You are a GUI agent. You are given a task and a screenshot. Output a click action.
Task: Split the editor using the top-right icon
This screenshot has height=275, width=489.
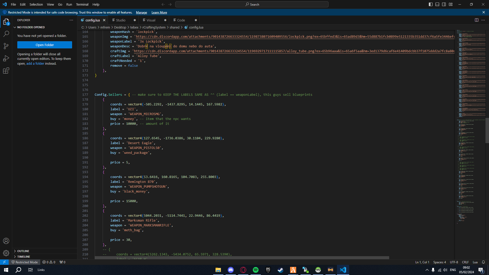[x=477, y=20]
